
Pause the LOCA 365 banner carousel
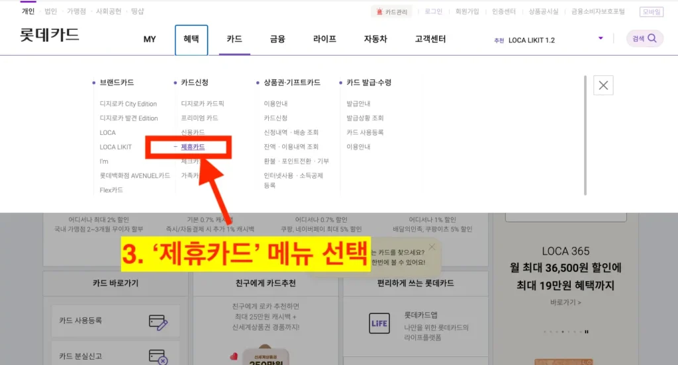click(x=587, y=332)
